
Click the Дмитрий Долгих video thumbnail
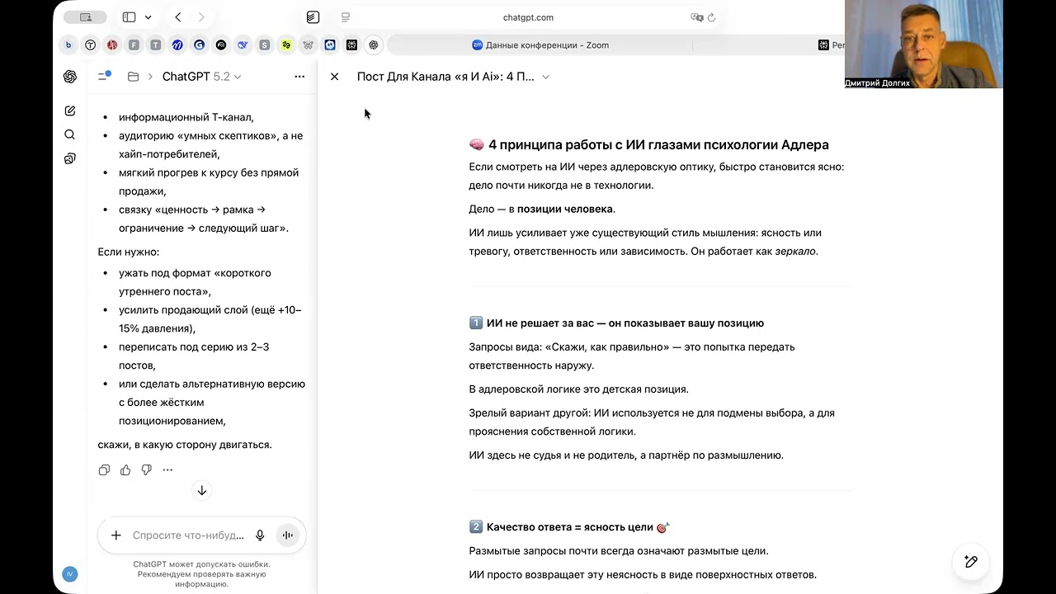[x=924, y=44]
